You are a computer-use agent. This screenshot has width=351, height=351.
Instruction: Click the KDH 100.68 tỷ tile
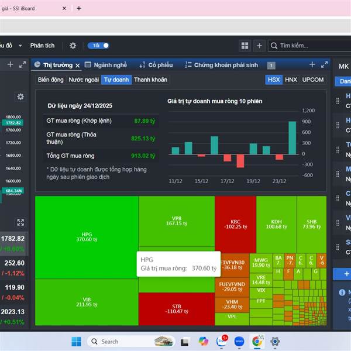click(277, 224)
